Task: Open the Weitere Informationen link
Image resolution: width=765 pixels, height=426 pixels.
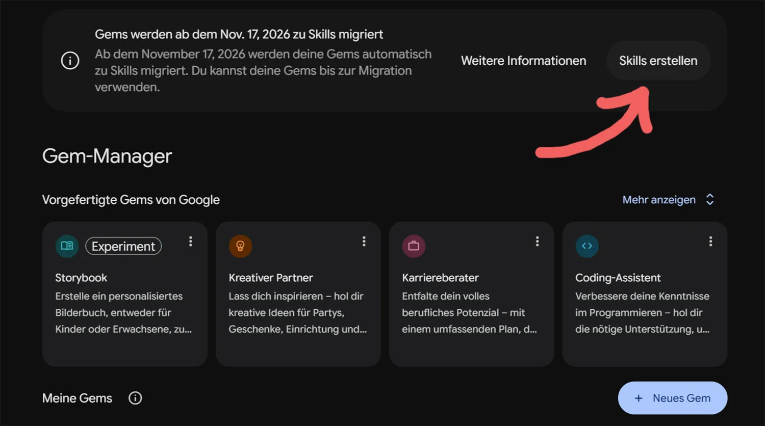Action: tap(524, 61)
